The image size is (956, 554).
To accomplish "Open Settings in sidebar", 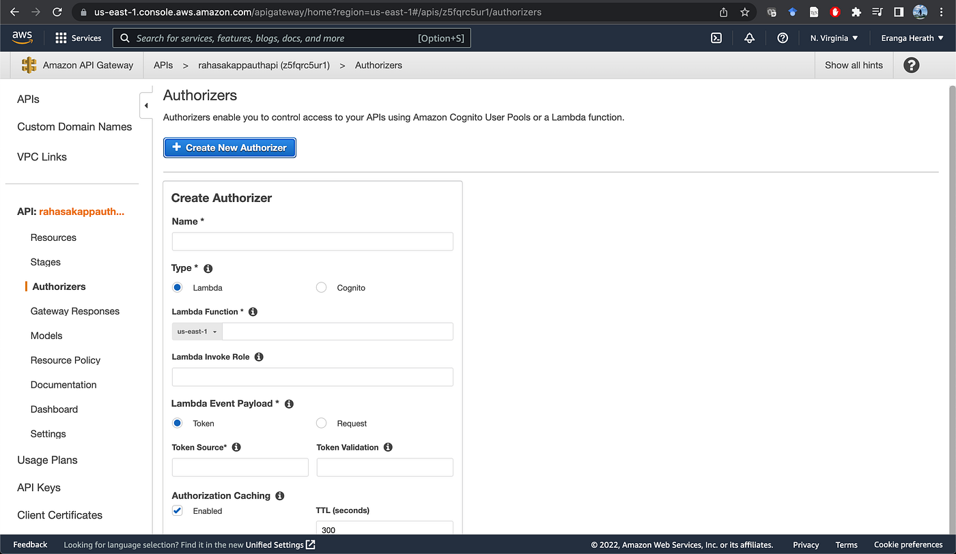I will coord(48,434).
